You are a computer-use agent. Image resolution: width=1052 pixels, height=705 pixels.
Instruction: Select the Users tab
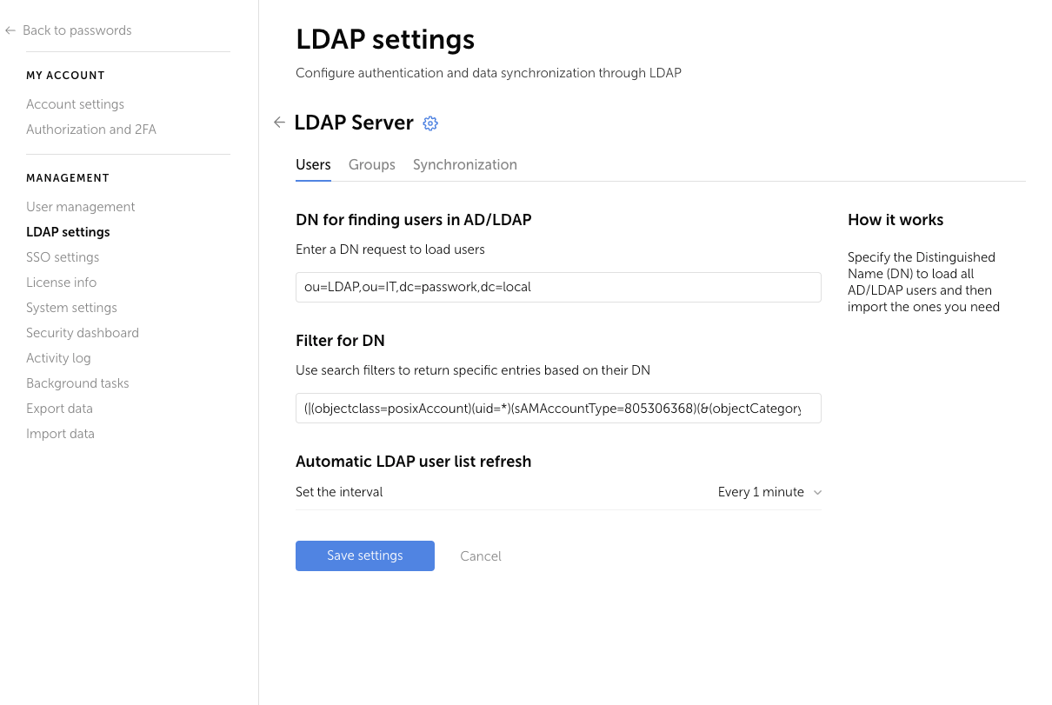pyautogui.click(x=313, y=164)
